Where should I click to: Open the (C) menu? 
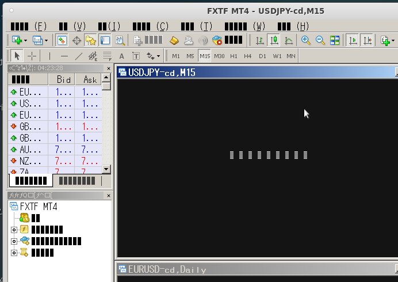coord(150,26)
